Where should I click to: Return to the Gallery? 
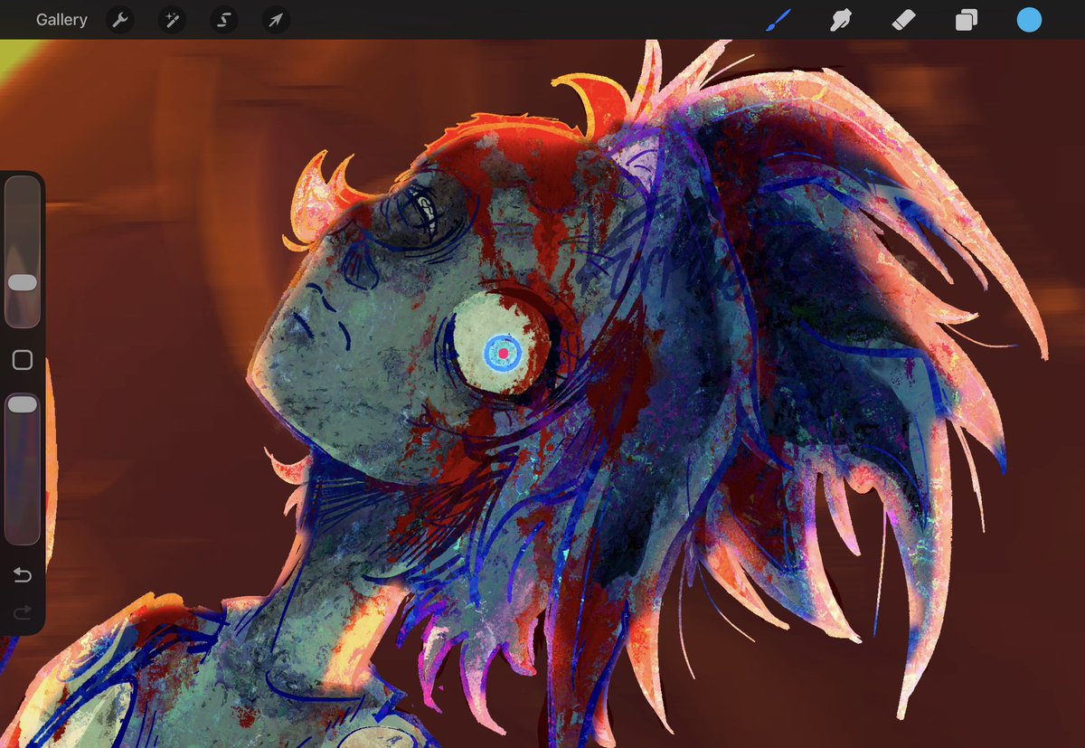(x=61, y=20)
